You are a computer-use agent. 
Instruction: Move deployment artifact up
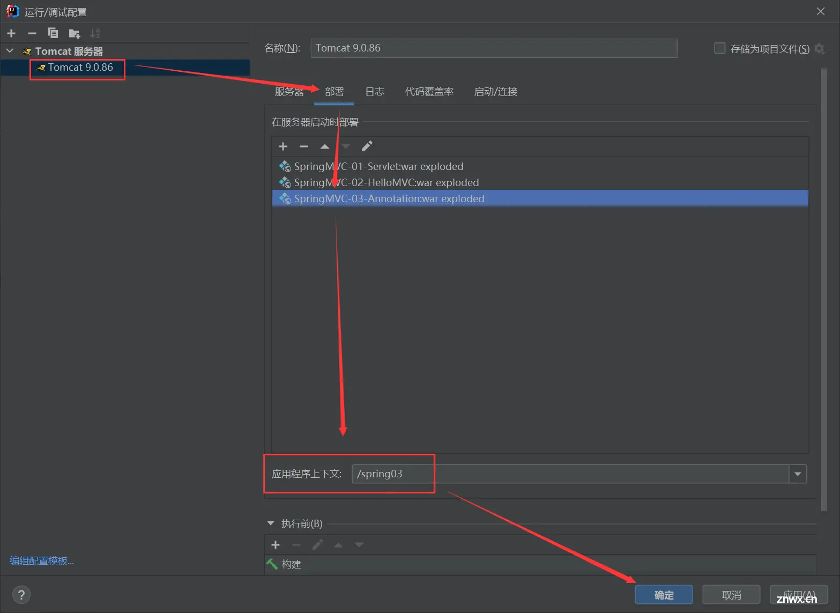325,146
